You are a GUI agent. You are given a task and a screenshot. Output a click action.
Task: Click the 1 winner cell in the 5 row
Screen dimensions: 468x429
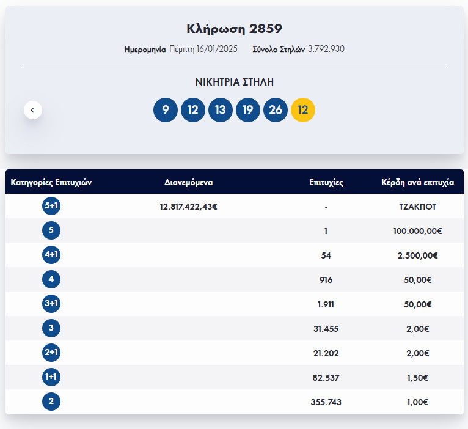tap(326, 231)
